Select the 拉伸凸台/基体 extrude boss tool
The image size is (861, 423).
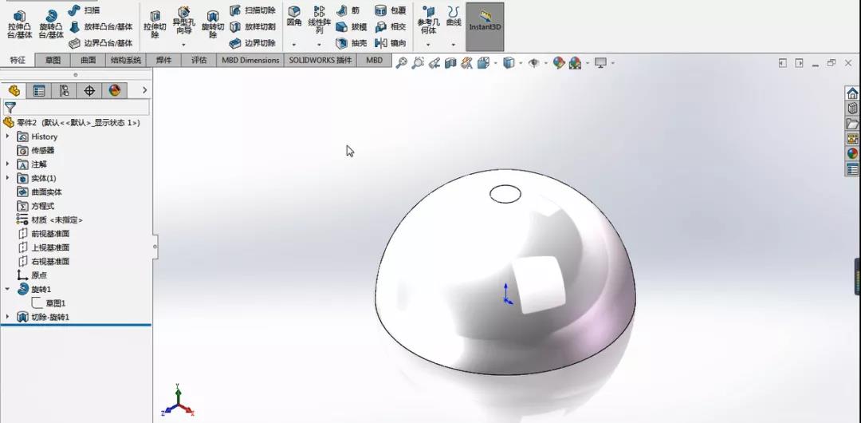[x=19, y=25]
